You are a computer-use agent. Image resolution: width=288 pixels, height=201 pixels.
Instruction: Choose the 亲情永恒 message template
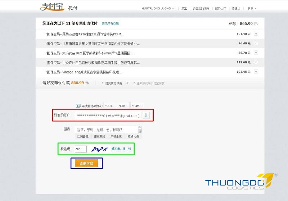click(x=116, y=136)
